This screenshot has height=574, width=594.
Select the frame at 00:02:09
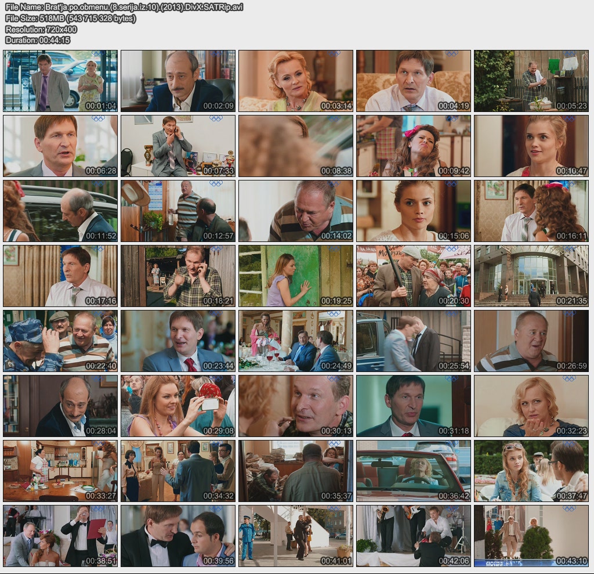point(178,81)
